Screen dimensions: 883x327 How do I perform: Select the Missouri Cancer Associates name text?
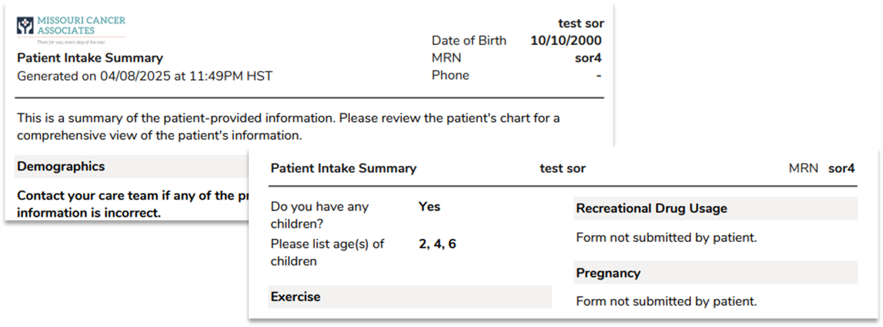click(x=81, y=26)
